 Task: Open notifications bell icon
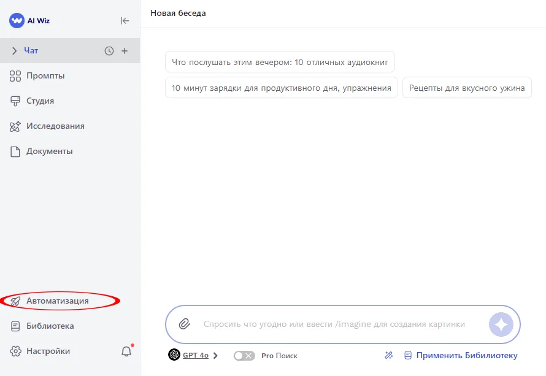click(126, 351)
